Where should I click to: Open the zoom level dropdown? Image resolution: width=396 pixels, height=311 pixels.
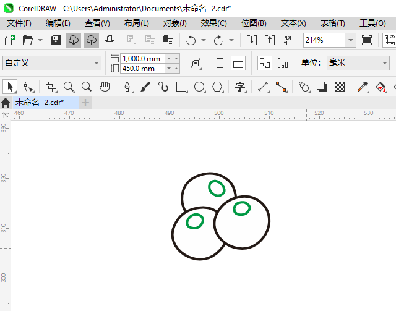click(x=350, y=40)
